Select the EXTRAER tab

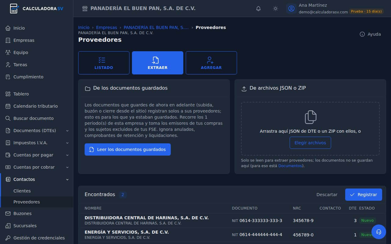click(158, 63)
